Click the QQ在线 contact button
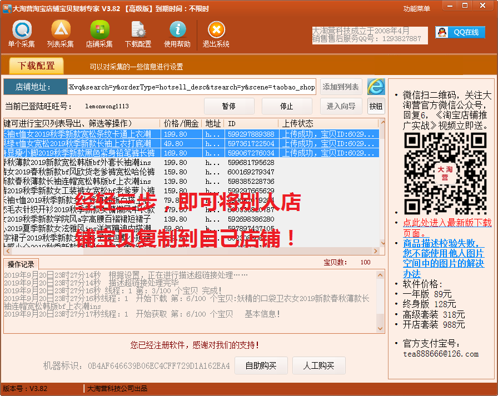The image size is (498, 396). pyautogui.click(x=460, y=32)
